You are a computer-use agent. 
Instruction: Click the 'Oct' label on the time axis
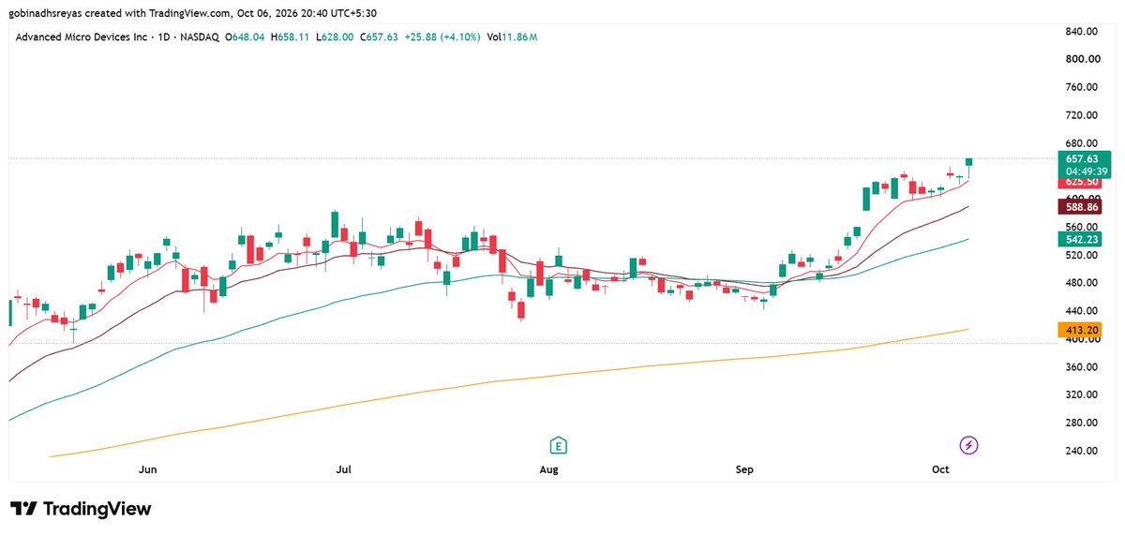point(940,469)
